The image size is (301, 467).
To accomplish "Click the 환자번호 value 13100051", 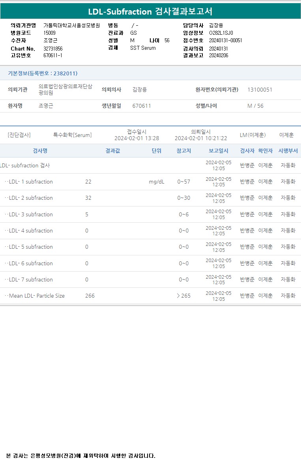I will click(x=260, y=90).
